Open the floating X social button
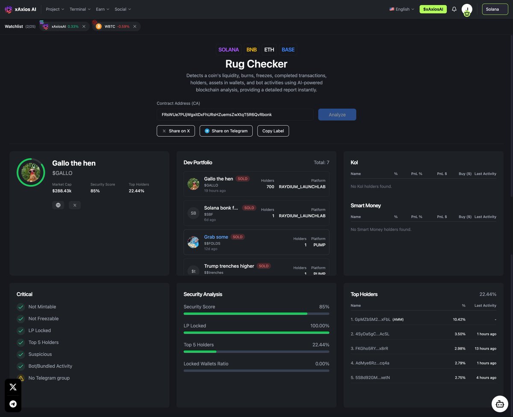 (13, 387)
